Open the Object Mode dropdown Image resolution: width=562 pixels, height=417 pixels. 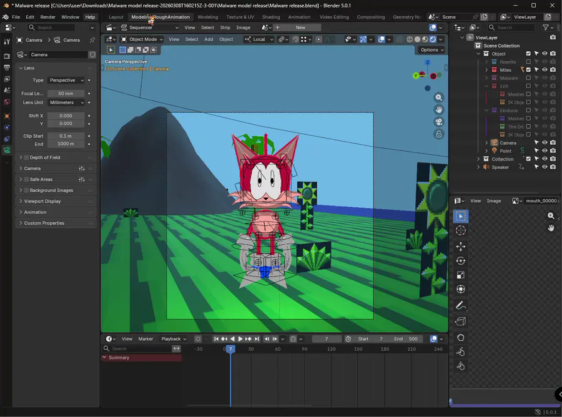[x=142, y=39]
